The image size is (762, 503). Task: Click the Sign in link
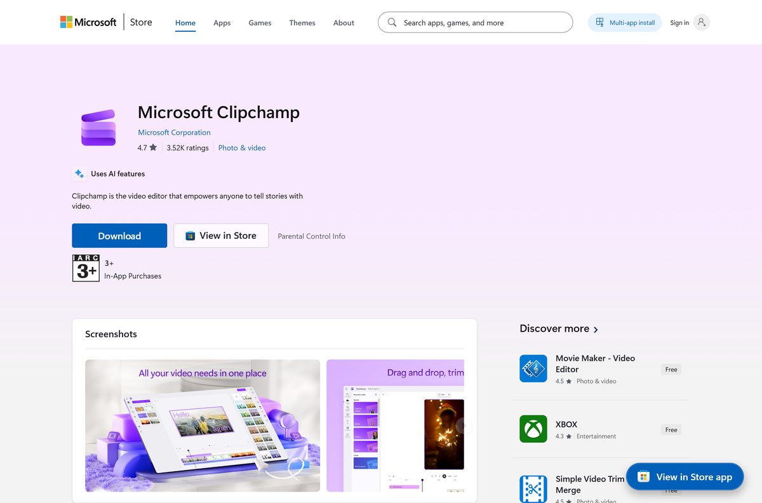679,23
